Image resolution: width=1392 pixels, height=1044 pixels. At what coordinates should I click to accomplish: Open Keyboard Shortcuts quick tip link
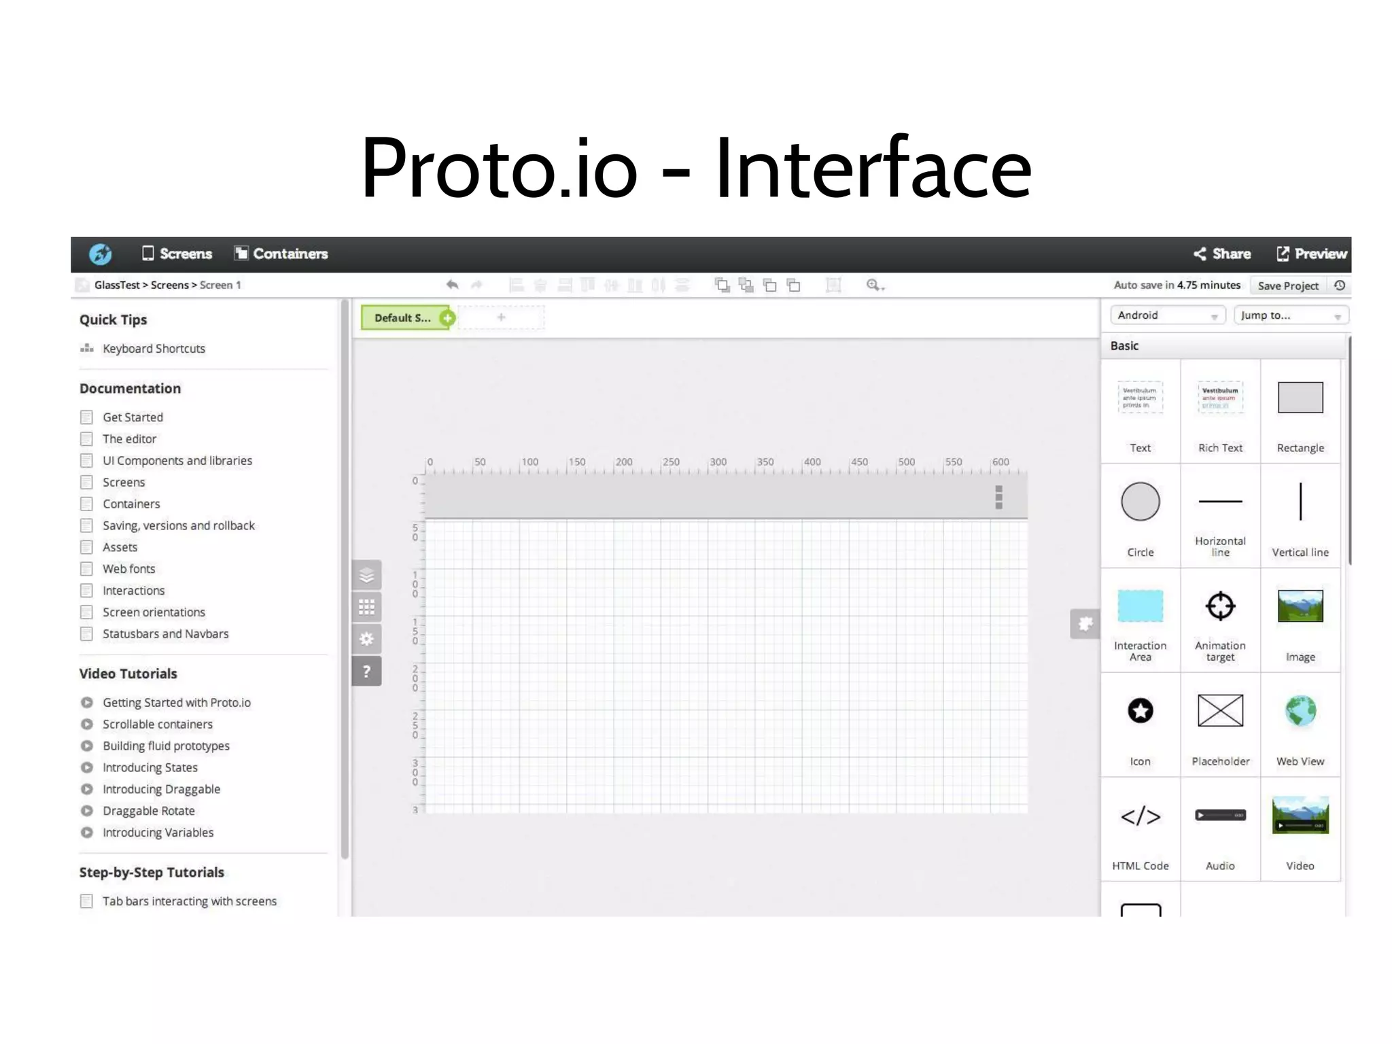point(154,349)
